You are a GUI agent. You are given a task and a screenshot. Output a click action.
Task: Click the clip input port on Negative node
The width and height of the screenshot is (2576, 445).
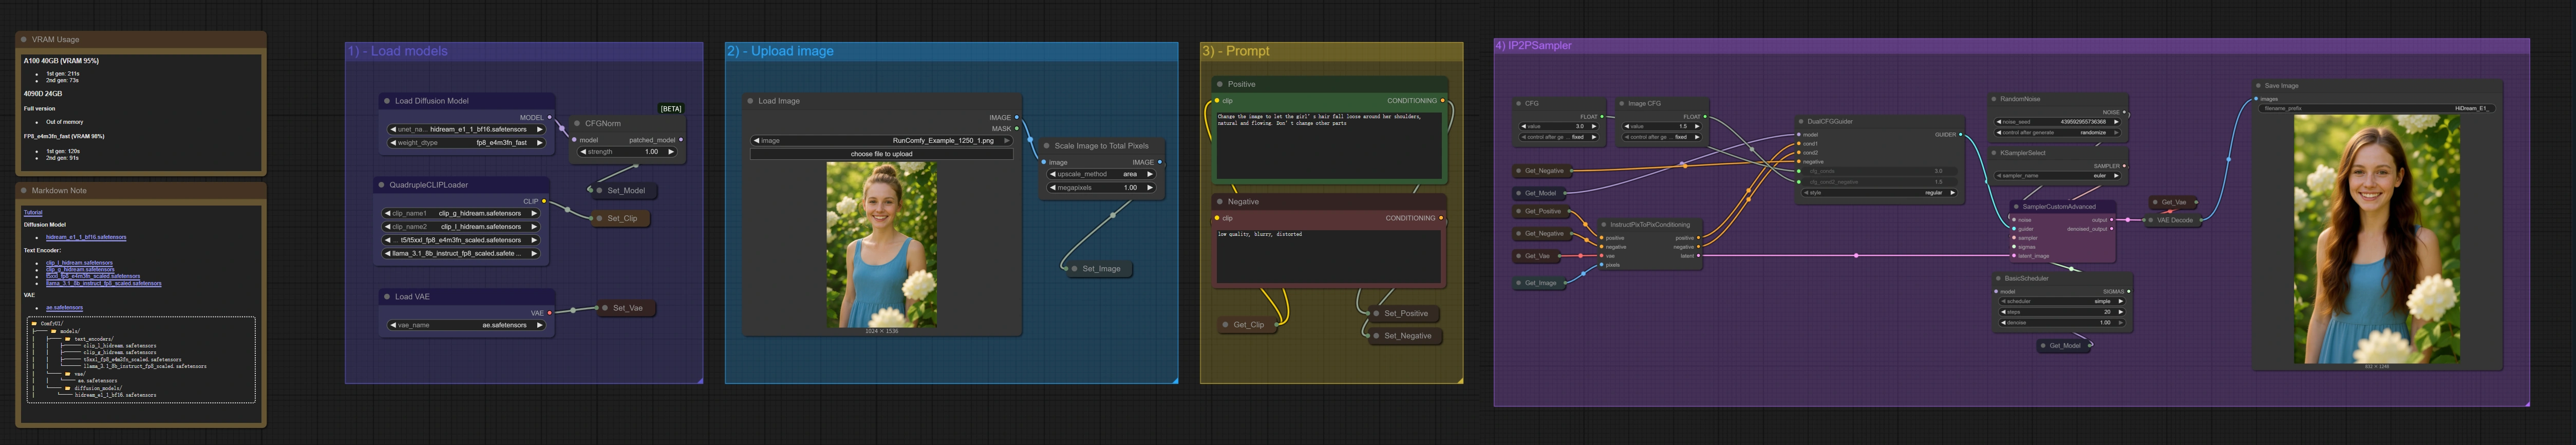coord(1217,218)
